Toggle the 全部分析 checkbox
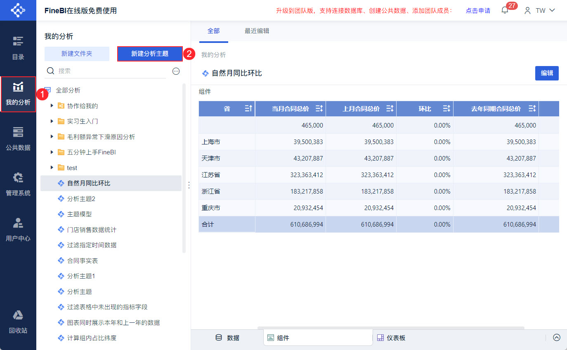 click(47, 90)
